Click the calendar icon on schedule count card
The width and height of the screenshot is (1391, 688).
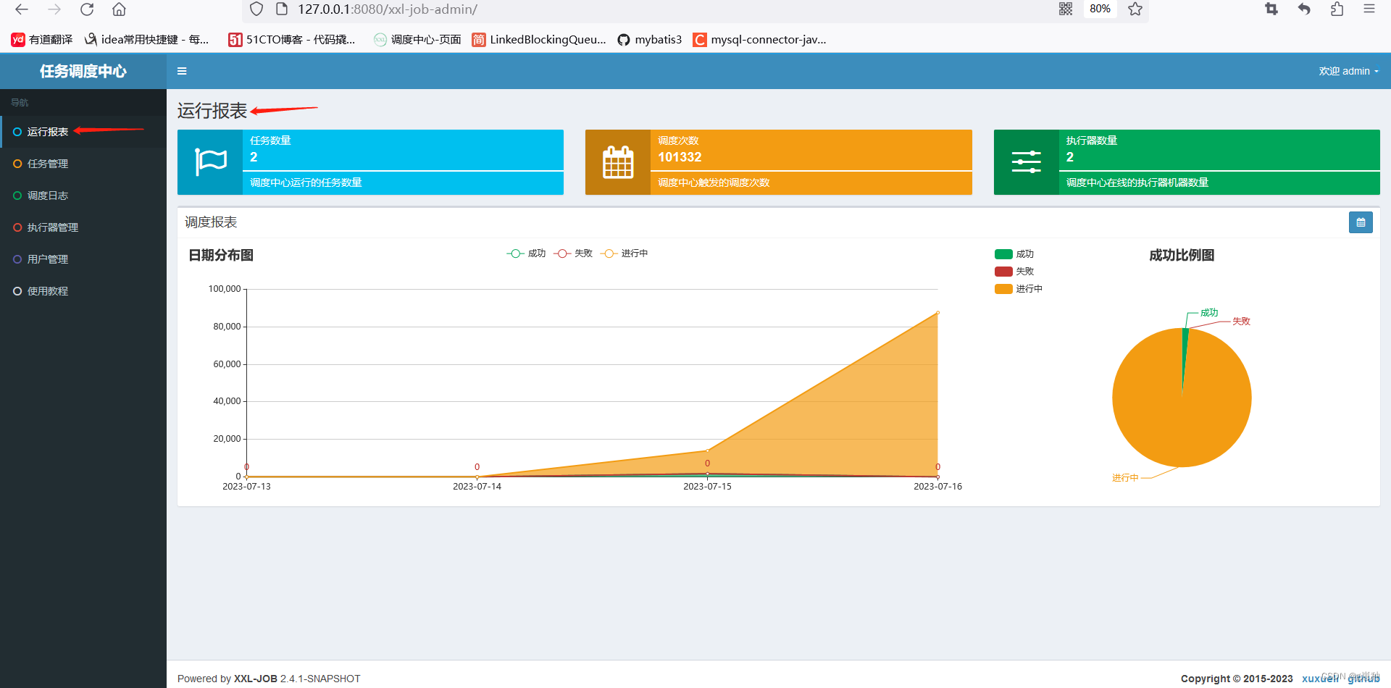click(x=618, y=162)
